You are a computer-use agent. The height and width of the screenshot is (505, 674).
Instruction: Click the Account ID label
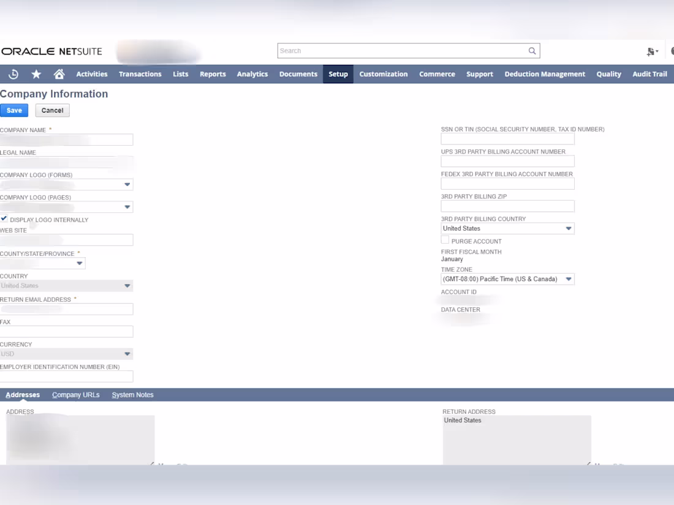point(459,292)
